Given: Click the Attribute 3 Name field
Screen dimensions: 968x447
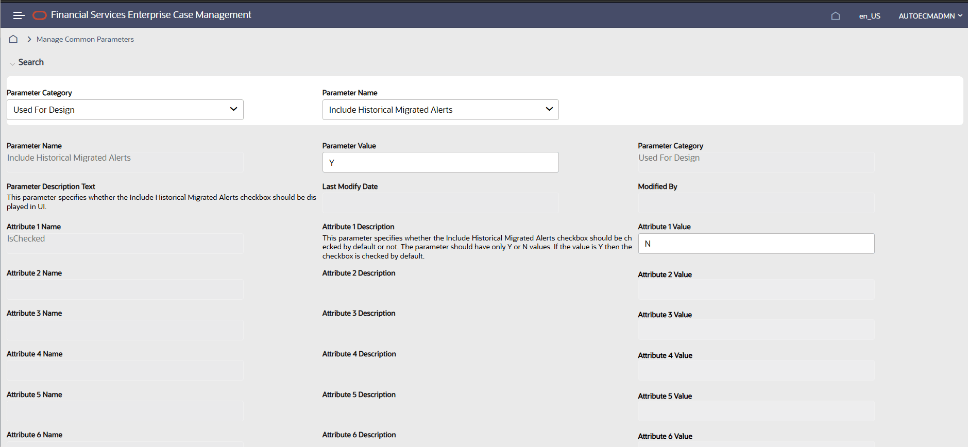Looking at the screenshot, I should pos(125,330).
